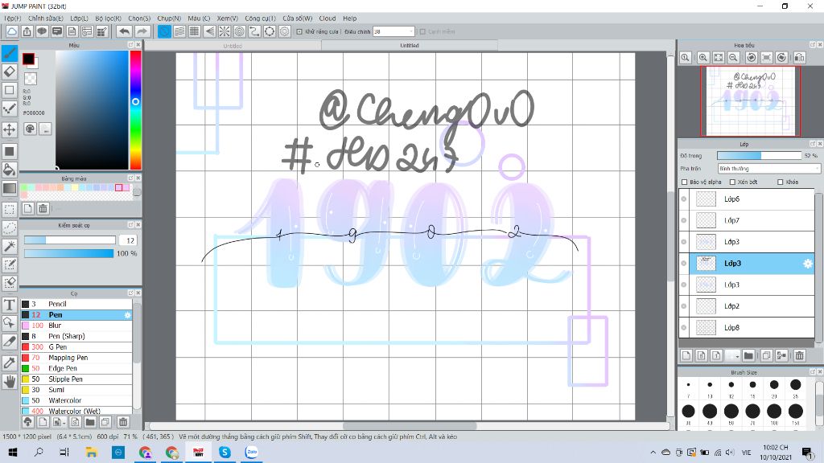Select the Hand pan tool
The height and width of the screenshot is (463, 824).
(10, 382)
